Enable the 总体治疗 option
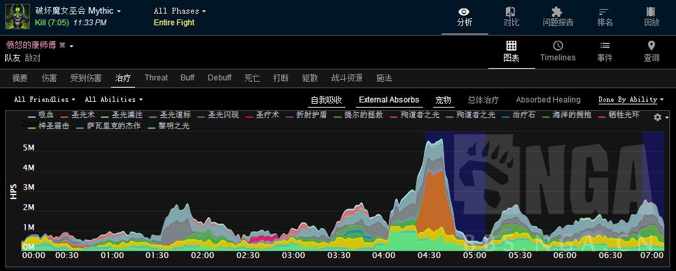676x271 pixels. point(483,100)
